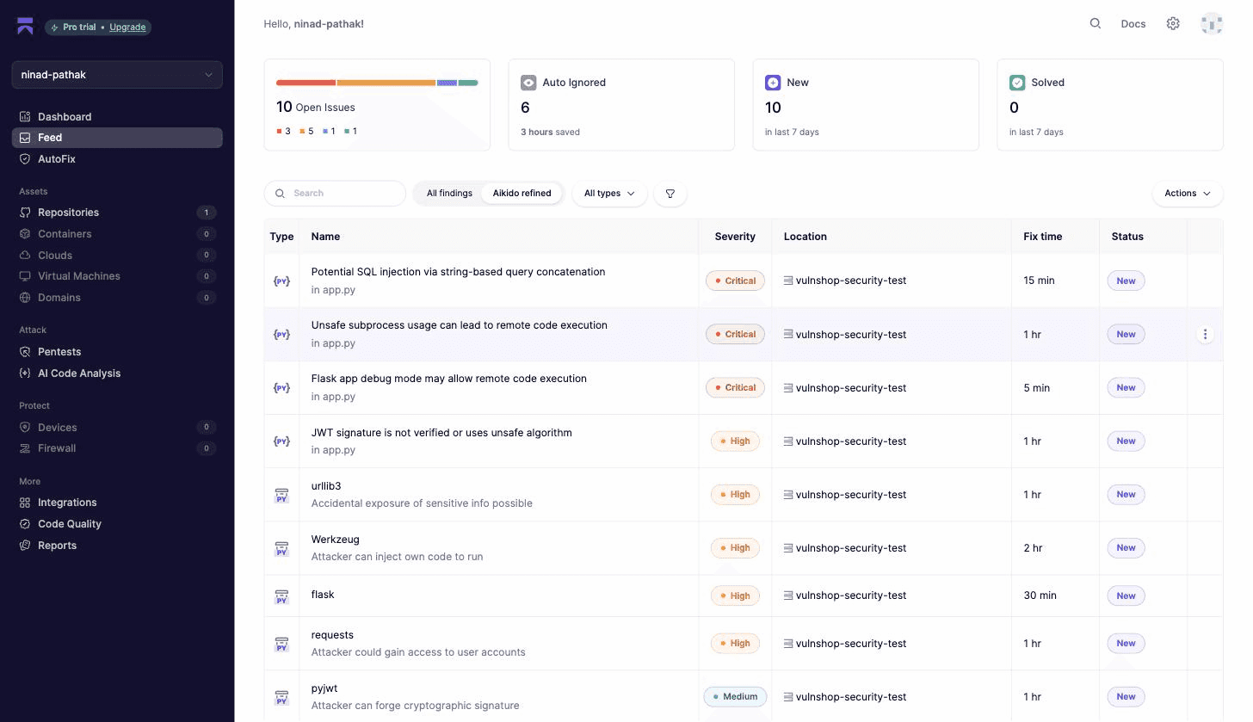Click the red critical segment of issues bar
The width and height of the screenshot is (1253, 722).
(306, 83)
